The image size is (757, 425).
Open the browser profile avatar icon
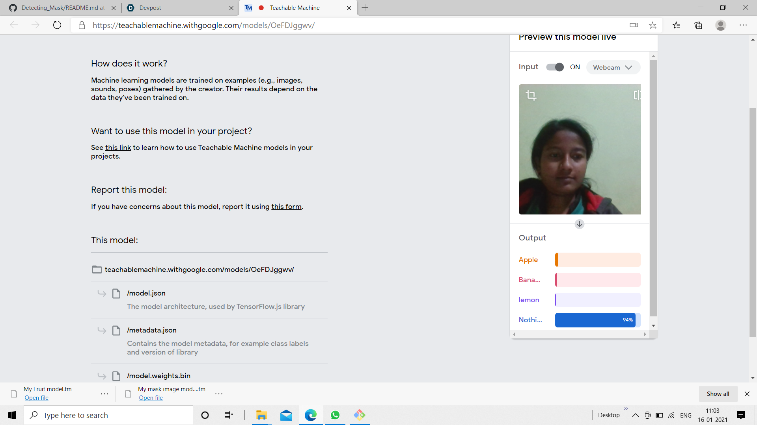pos(720,25)
